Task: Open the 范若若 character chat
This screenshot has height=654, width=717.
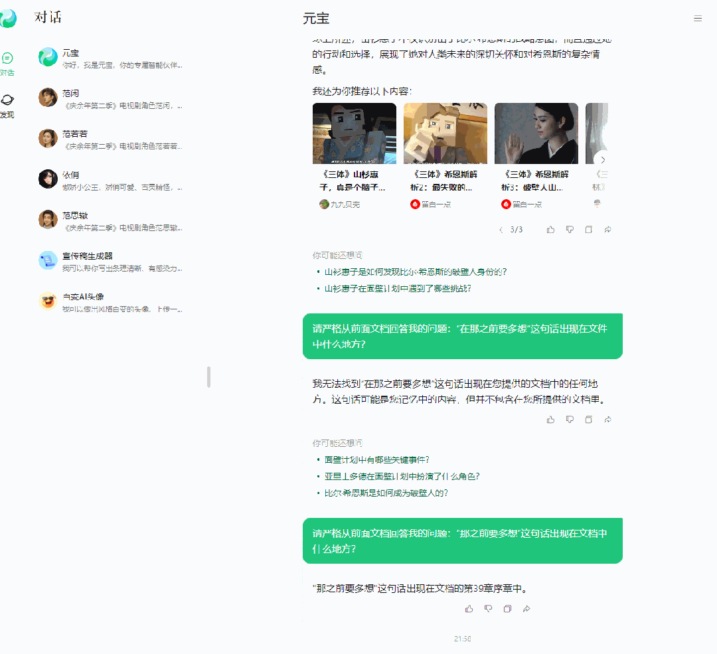Action: pyautogui.click(x=111, y=139)
